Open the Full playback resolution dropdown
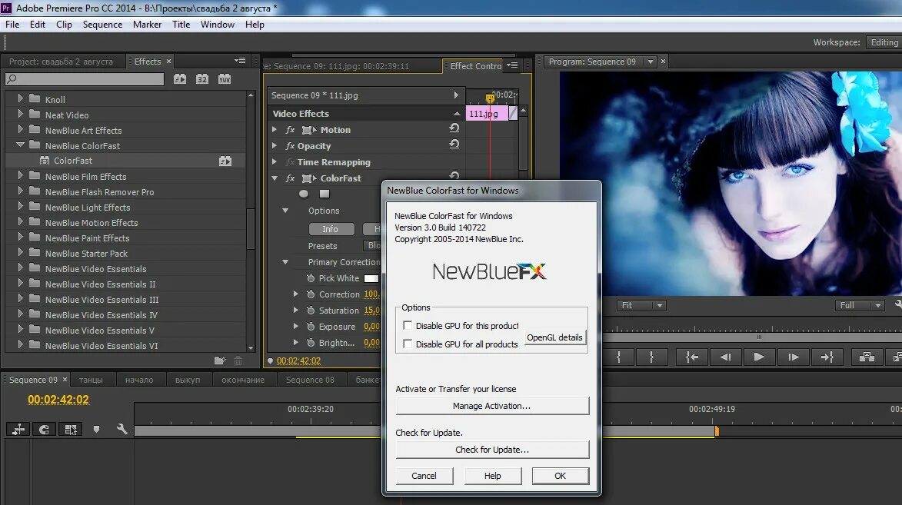Screen dimensions: 902x505 (x=860, y=305)
